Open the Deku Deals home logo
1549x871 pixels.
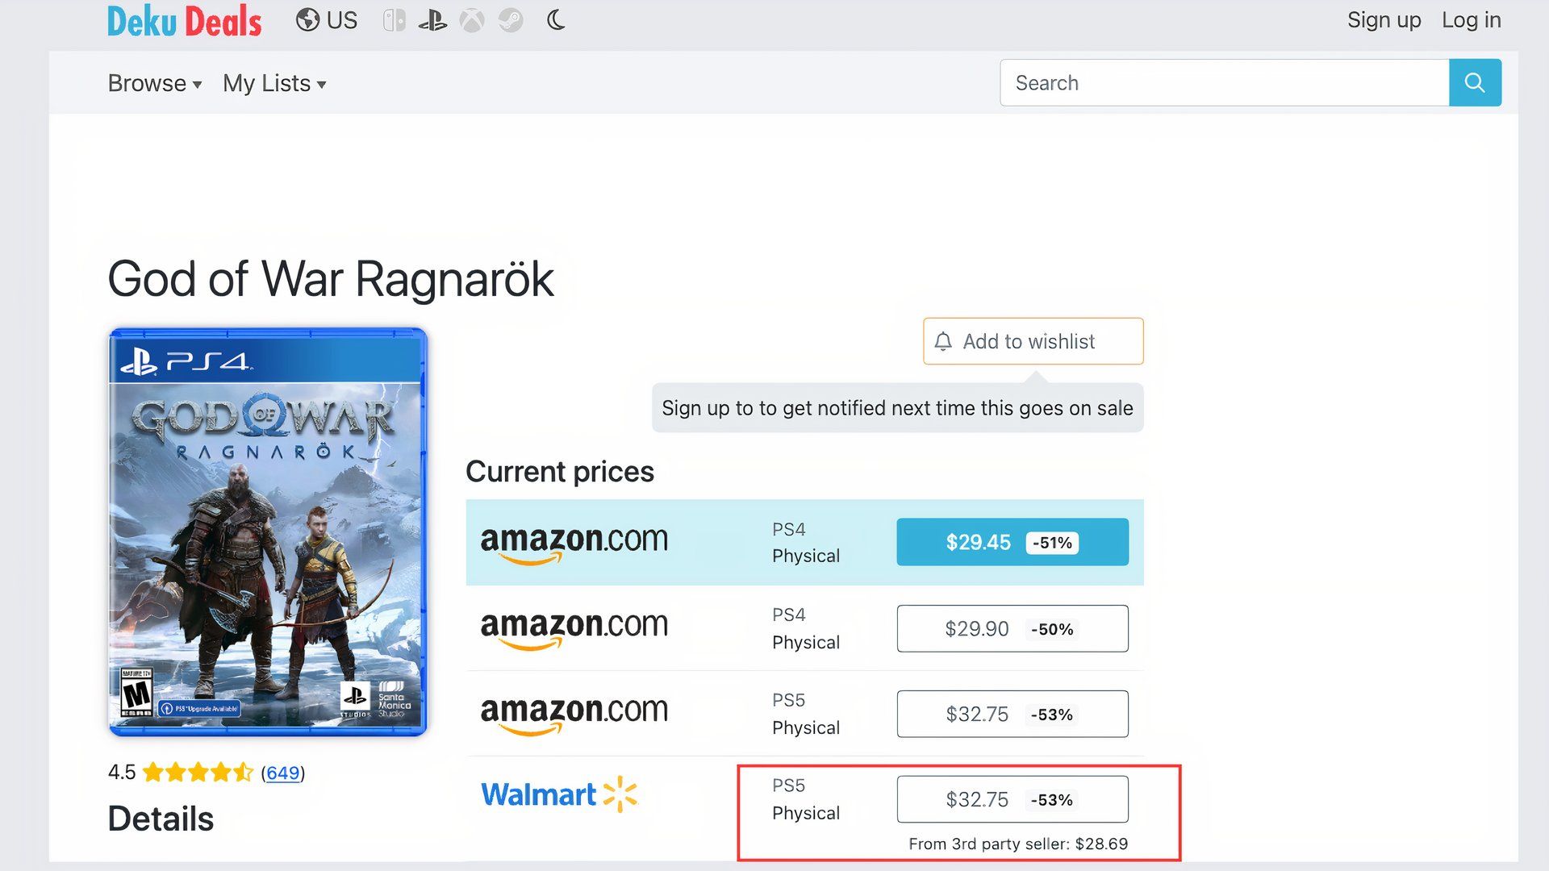[185, 21]
